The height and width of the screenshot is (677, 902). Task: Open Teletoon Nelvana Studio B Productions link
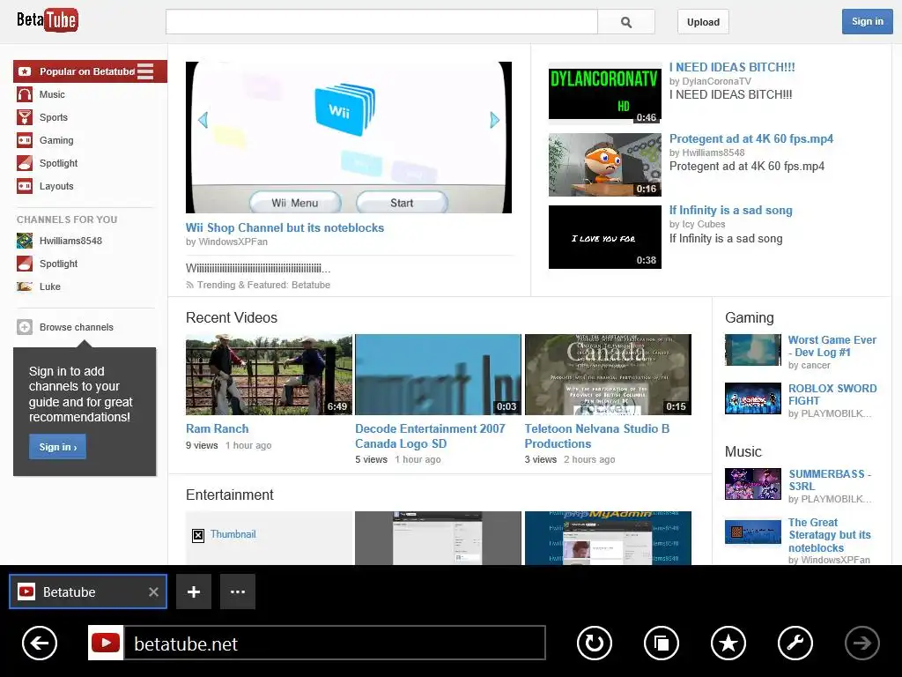[597, 435]
